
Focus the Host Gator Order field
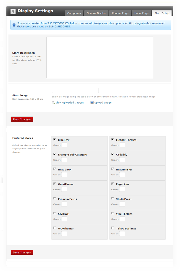tap(64, 175)
